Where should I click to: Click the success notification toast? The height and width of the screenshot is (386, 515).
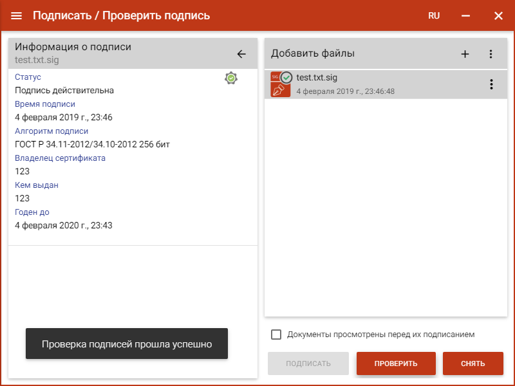point(127,344)
